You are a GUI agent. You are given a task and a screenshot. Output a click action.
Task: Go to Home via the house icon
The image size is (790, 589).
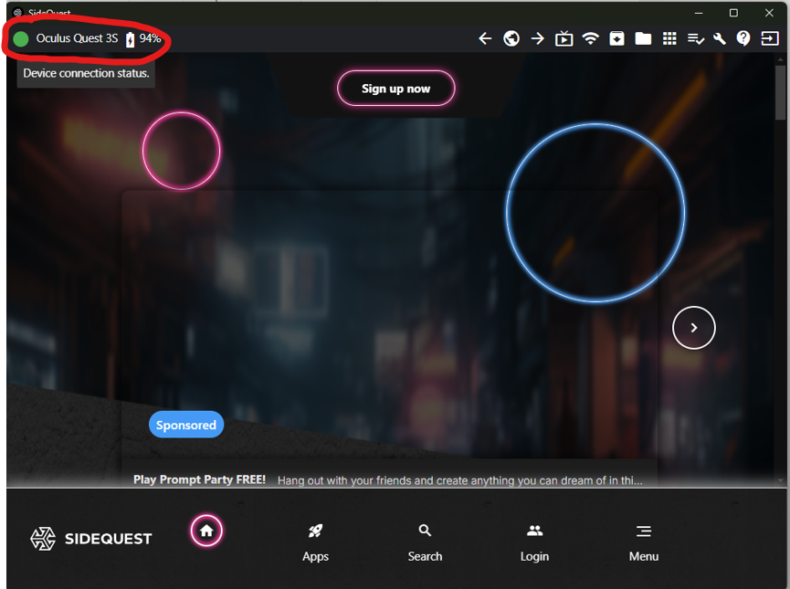pyautogui.click(x=206, y=531)
